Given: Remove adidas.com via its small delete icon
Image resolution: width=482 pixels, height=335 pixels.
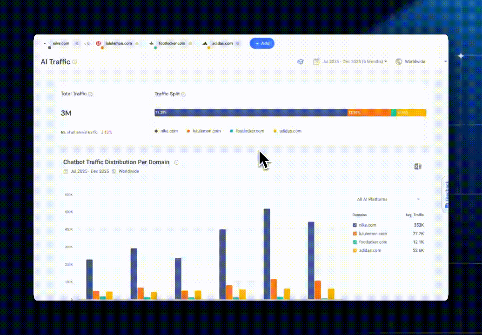Looking at the screenshot, I should click(238, 44).
